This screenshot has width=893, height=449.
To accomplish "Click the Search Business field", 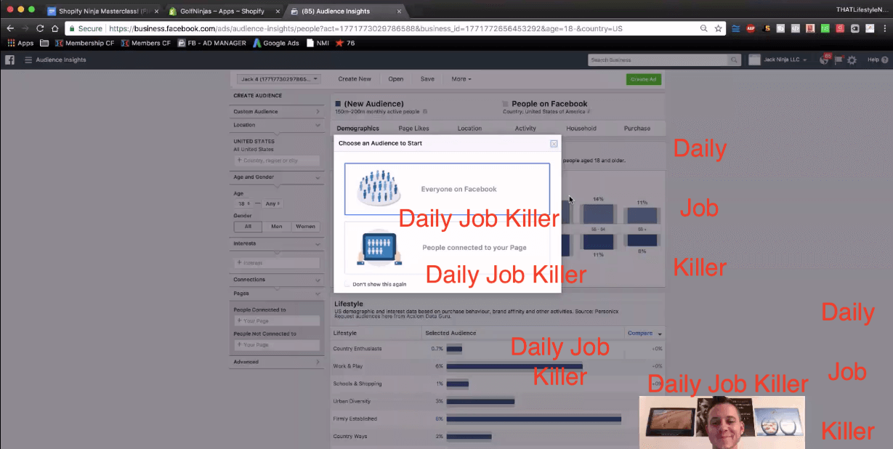I will coord(658,60).
